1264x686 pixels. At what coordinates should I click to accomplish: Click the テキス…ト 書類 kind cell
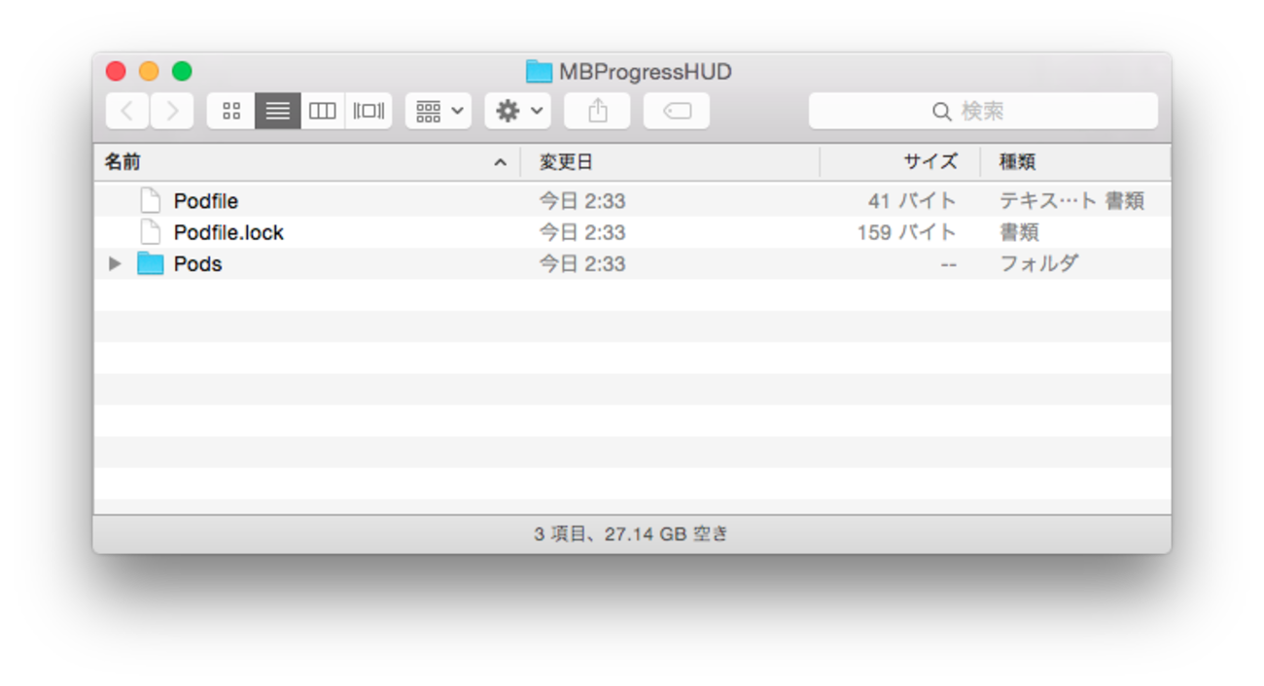pos(1071,201)
